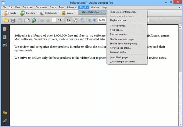Click the zoom percentage field
This screenshot has height=127, width=183.
102,21
